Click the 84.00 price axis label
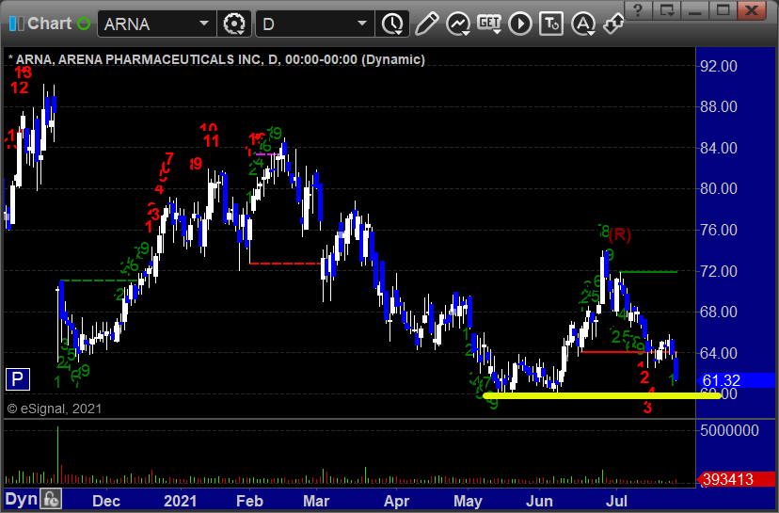779x513 pixels. tap(719, 148)
